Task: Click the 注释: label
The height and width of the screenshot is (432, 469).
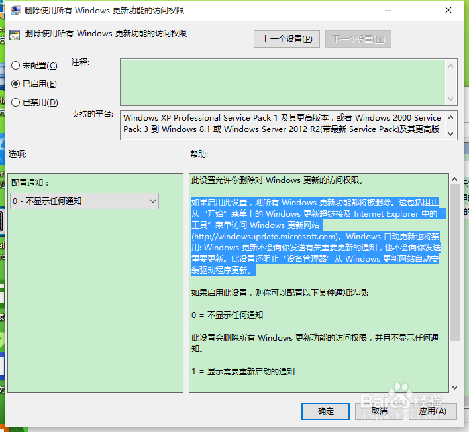Action: click(x=80, y=62)
